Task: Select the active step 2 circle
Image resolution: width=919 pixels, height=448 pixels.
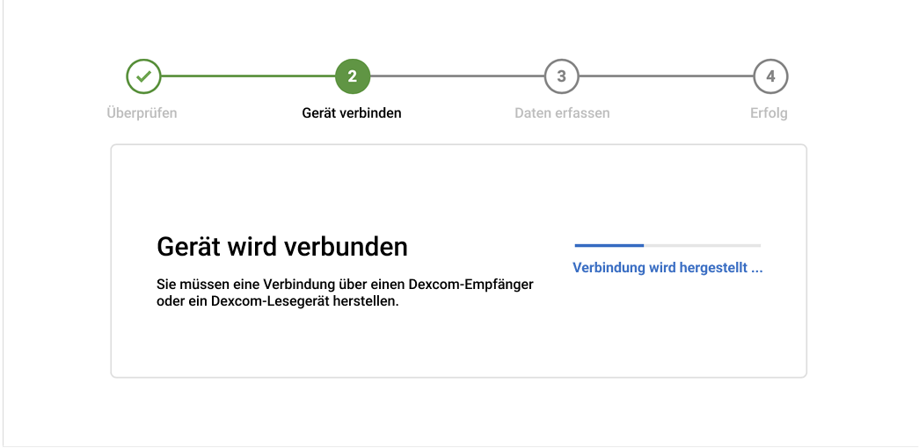Action: 353,76
